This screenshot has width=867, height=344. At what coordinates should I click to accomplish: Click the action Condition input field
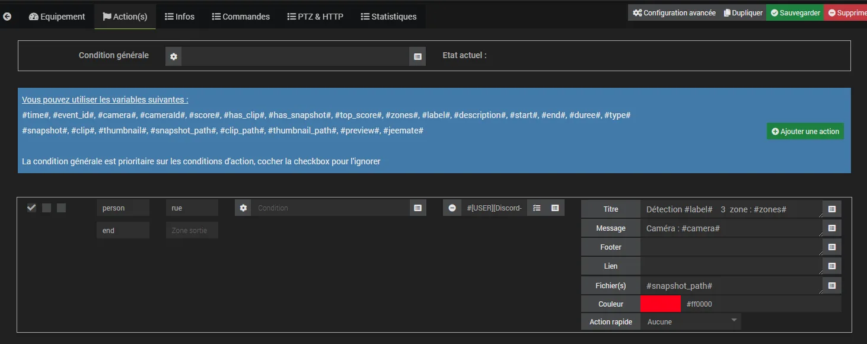click(330, 208)
